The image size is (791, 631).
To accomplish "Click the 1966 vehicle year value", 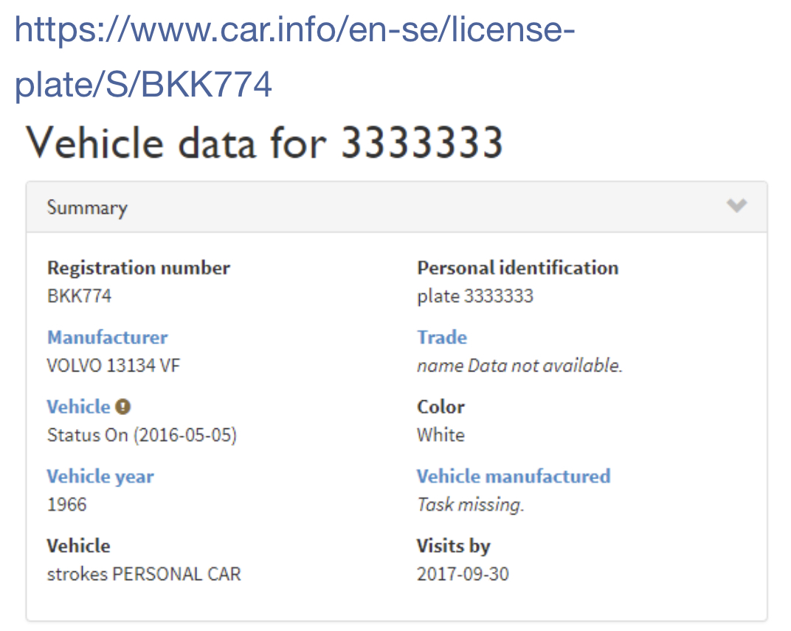I will pos(66,504).
